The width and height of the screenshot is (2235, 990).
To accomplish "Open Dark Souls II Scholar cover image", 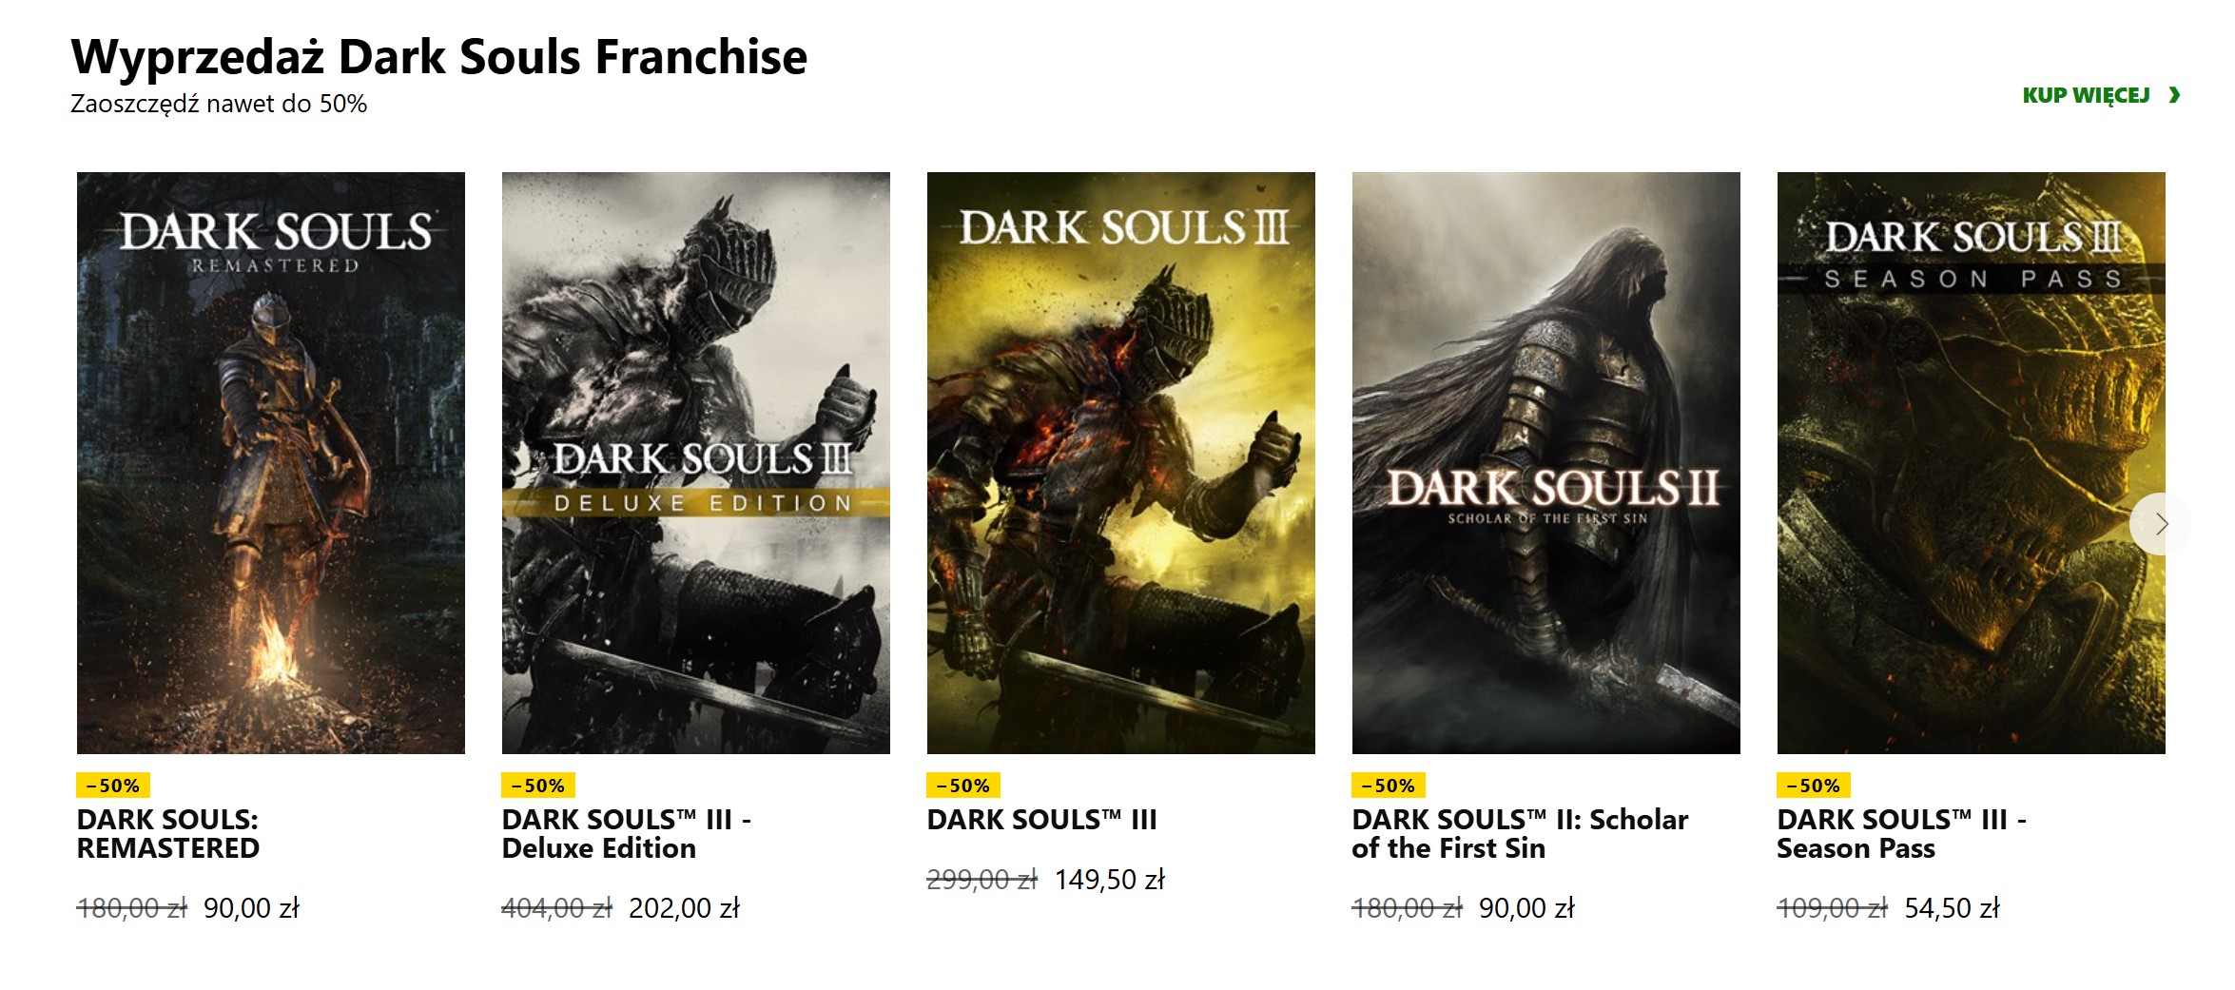I will pyautogui.click(x=1546, y=463).
